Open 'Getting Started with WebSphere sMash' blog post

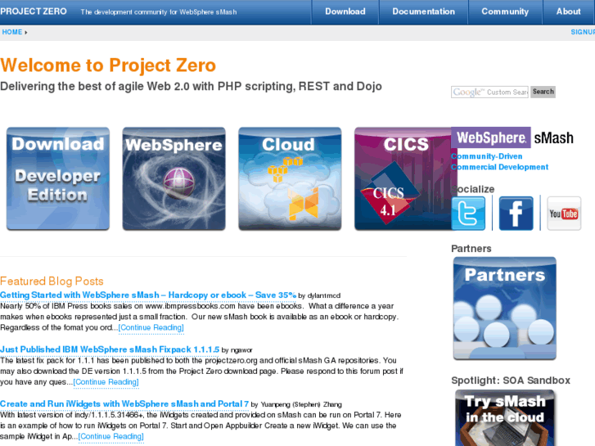point(148,295)
